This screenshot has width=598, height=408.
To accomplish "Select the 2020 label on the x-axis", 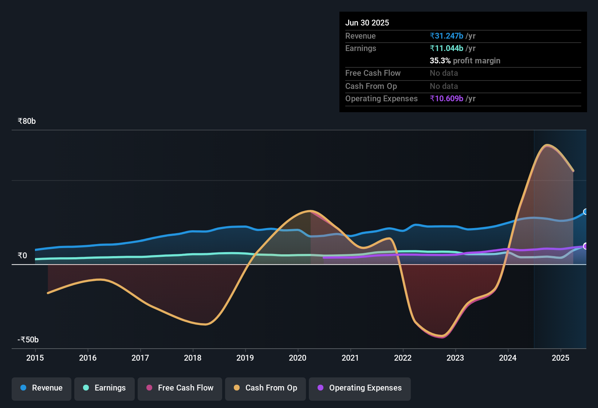I will [298, 358].
